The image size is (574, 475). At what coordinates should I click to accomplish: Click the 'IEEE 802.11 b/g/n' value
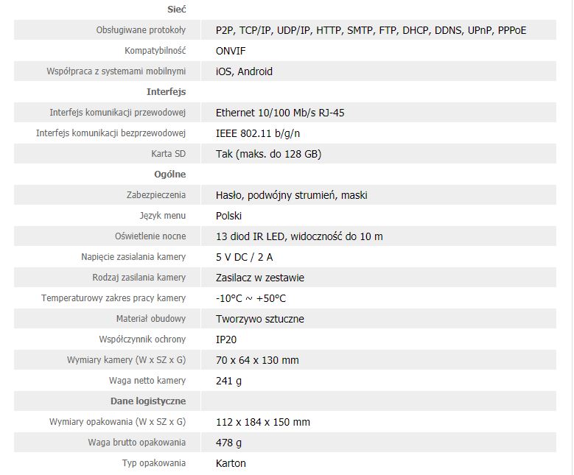[258, 133]
